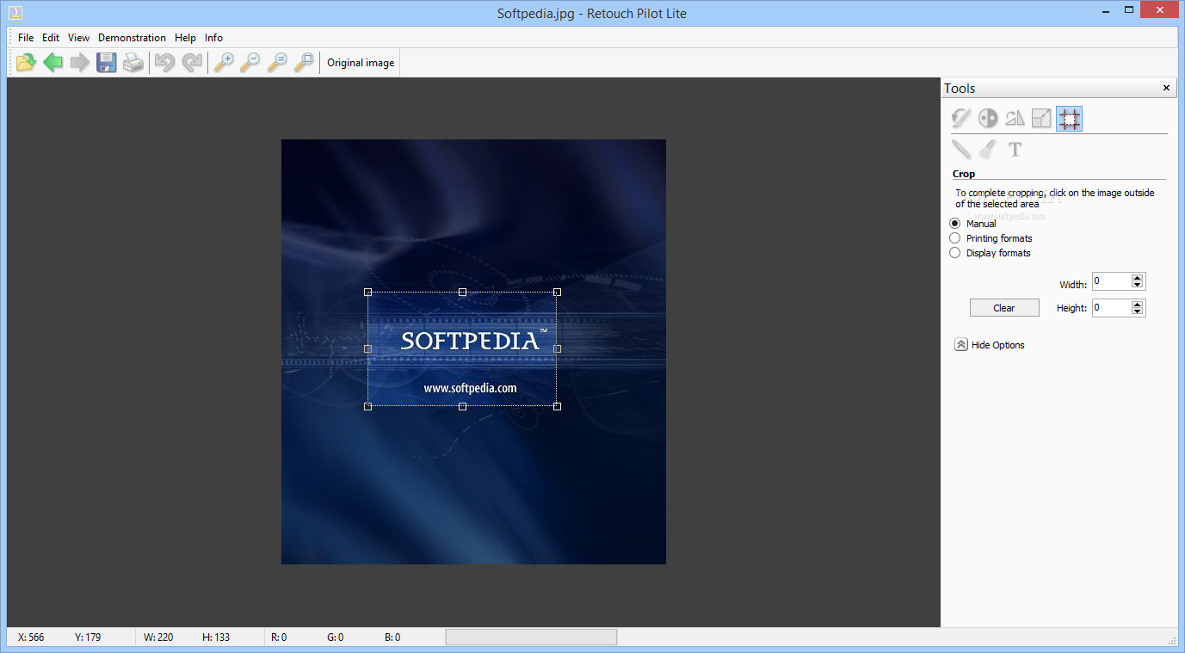Select the brush tool in Tools panel

click(x=988, y=149)
